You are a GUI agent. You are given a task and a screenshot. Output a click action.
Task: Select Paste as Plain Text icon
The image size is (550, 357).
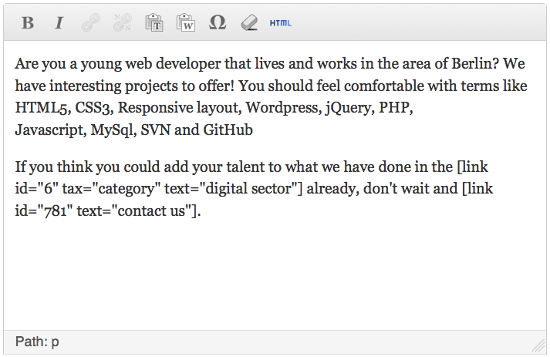click(x=154, y=23)
